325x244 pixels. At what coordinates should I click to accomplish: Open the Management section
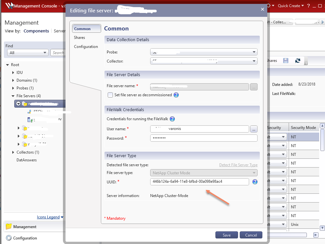coord(35,227)
